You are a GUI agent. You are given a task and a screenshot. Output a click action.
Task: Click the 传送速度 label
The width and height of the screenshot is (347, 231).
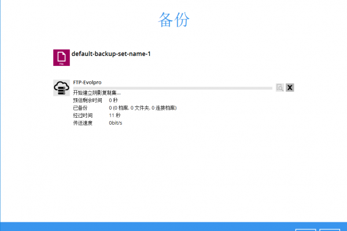coord(83,123)
